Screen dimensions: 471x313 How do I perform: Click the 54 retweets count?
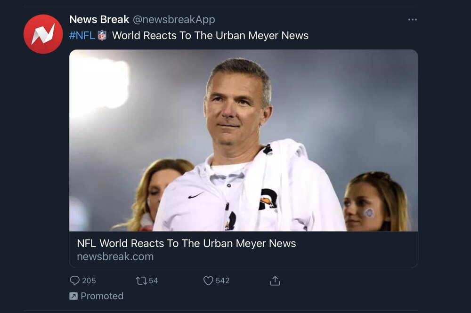(x=154, y=281)
